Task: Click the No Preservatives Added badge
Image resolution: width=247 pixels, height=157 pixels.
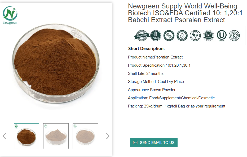Action: click(x=182, y=36)
